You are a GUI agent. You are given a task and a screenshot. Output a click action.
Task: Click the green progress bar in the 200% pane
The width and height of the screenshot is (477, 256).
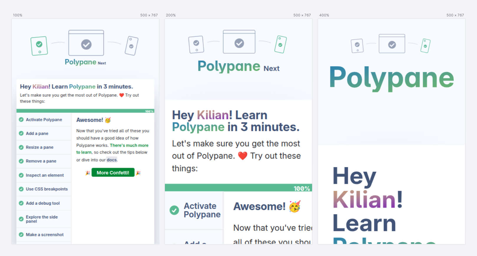tap(238, 188)
